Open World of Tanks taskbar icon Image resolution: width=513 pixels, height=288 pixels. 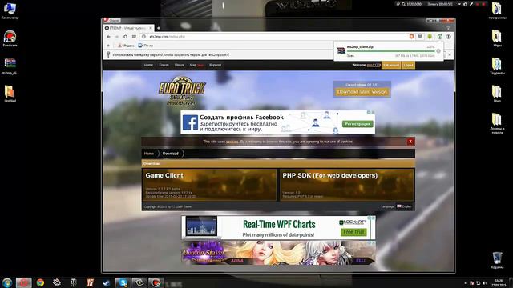point(73,282)
